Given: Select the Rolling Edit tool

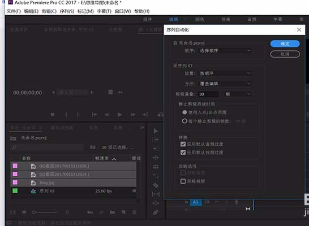Looking at the screenshot, I should [x=156, y=158].
